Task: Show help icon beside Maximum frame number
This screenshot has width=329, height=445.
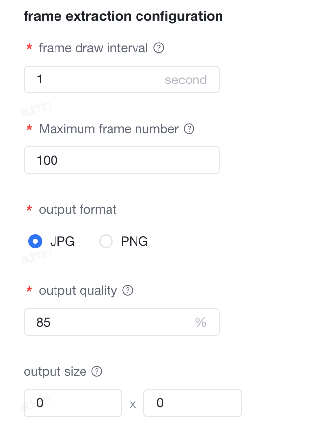Action: (189, 129)
